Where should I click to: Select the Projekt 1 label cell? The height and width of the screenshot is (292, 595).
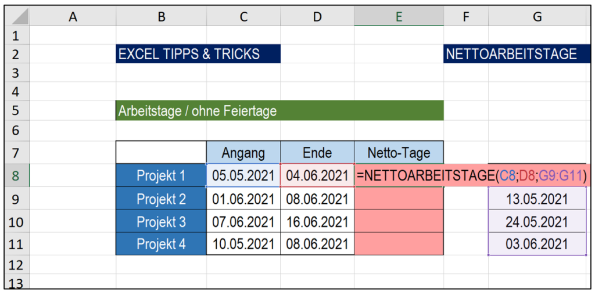(161, 176)
